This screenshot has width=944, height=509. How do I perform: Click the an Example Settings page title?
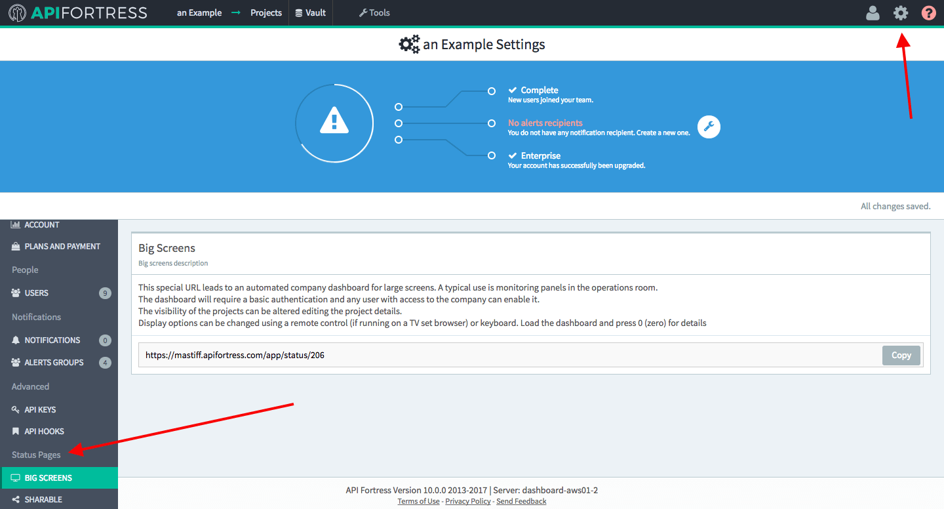484,45
